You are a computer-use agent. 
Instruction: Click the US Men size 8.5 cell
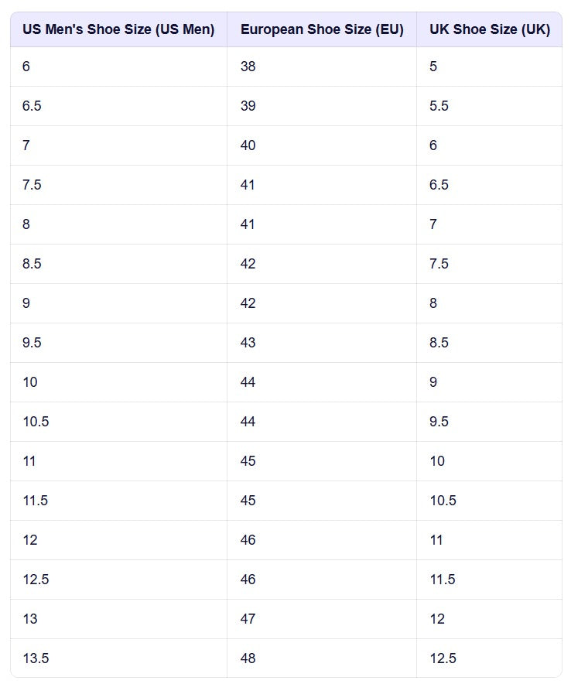pos(32,264)
